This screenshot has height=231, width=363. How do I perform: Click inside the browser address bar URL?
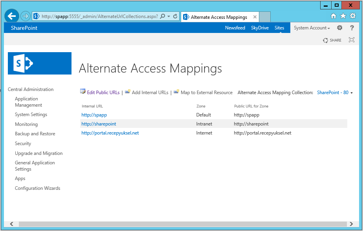click(x=99, y=16)
